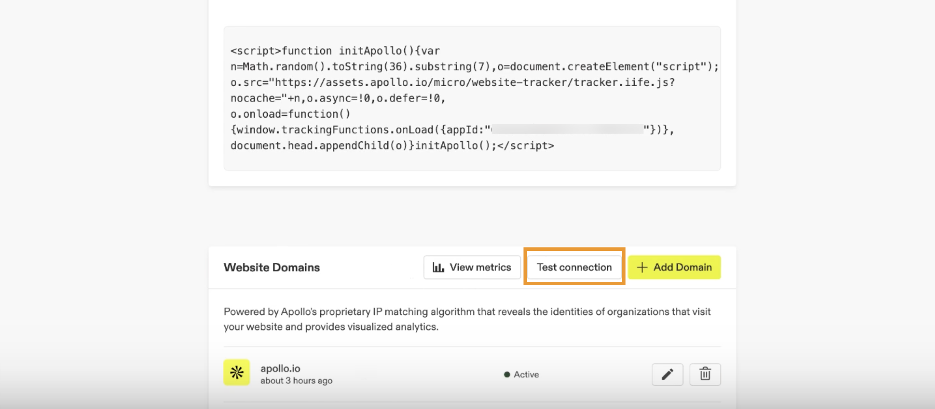Click the Active status label
This screenshot has width=935, height=409.
(525, 374)
